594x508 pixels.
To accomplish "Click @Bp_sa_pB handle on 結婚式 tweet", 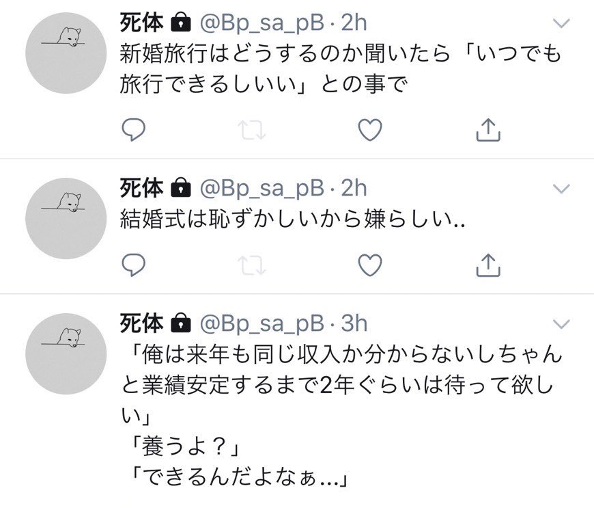I will pos(261,187).
